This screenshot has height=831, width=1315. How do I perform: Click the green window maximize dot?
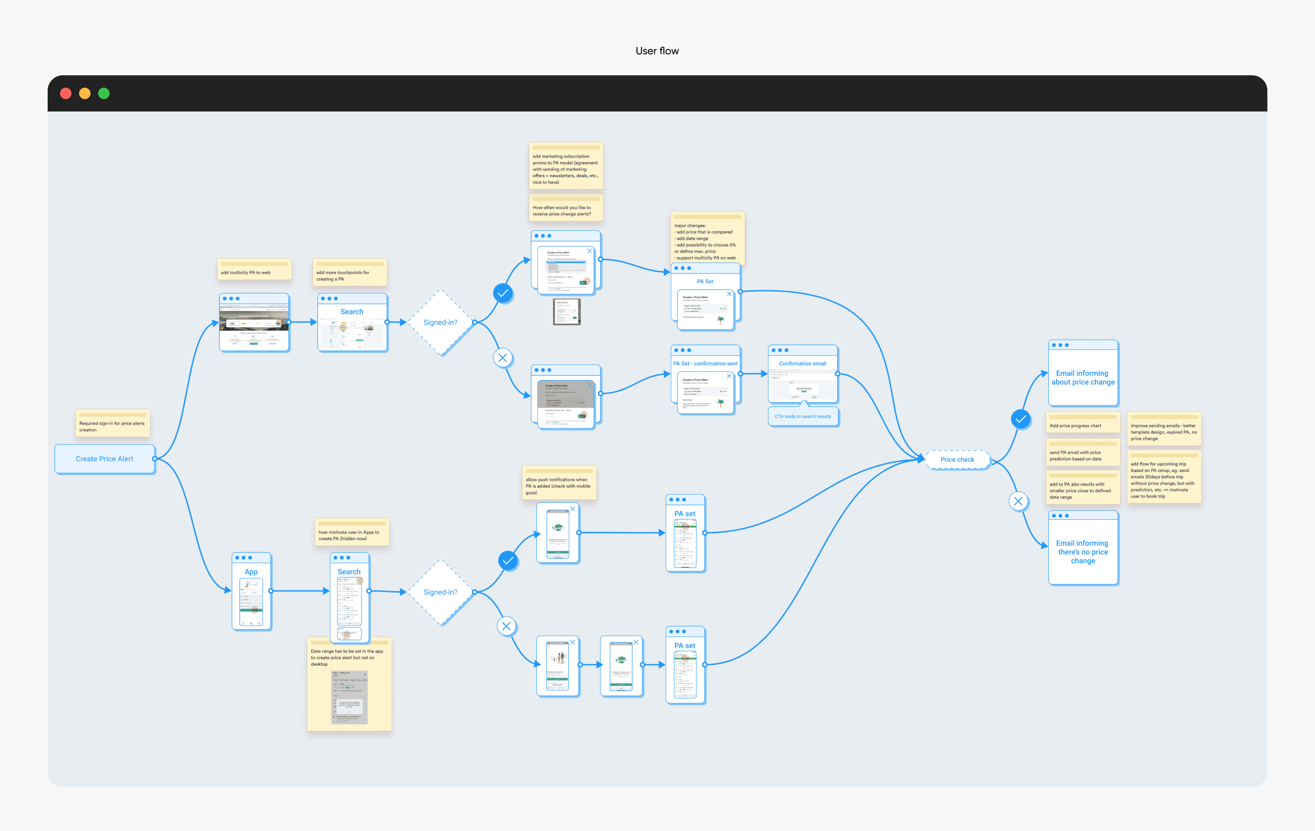click(x=104, y=93)
